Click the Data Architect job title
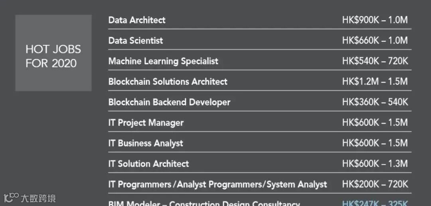 tap(137, 20)
